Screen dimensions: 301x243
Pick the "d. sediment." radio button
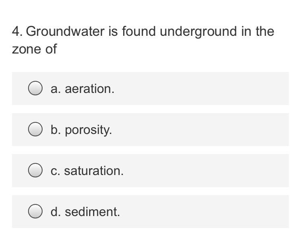[35, 212]
